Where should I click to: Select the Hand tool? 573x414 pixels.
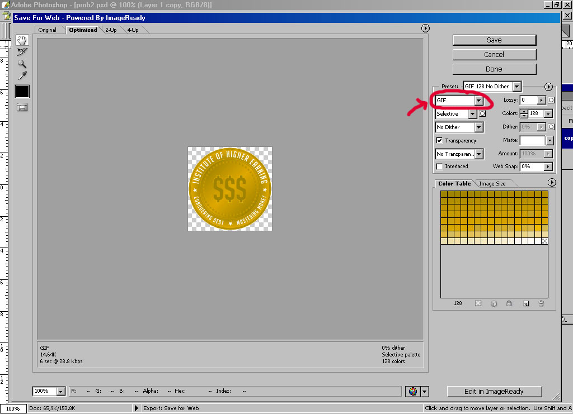point(22,40)
